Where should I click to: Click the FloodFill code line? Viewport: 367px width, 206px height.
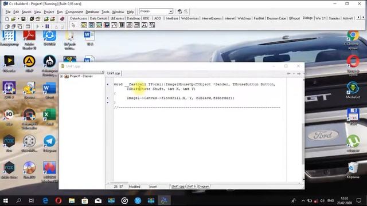point(181,98)
